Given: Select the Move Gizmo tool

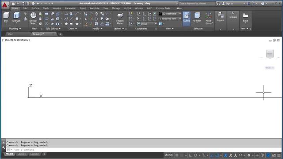Looking at the screenshot, I should pos(208,19).
